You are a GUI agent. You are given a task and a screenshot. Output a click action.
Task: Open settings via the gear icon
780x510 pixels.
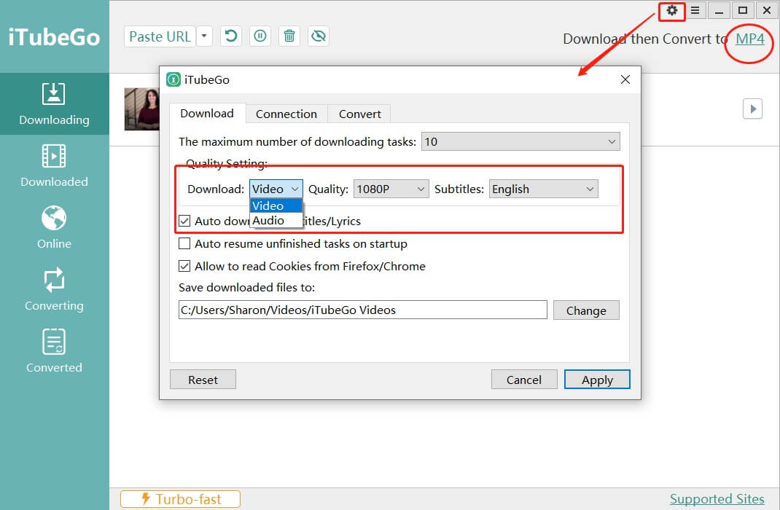(671, 10)
